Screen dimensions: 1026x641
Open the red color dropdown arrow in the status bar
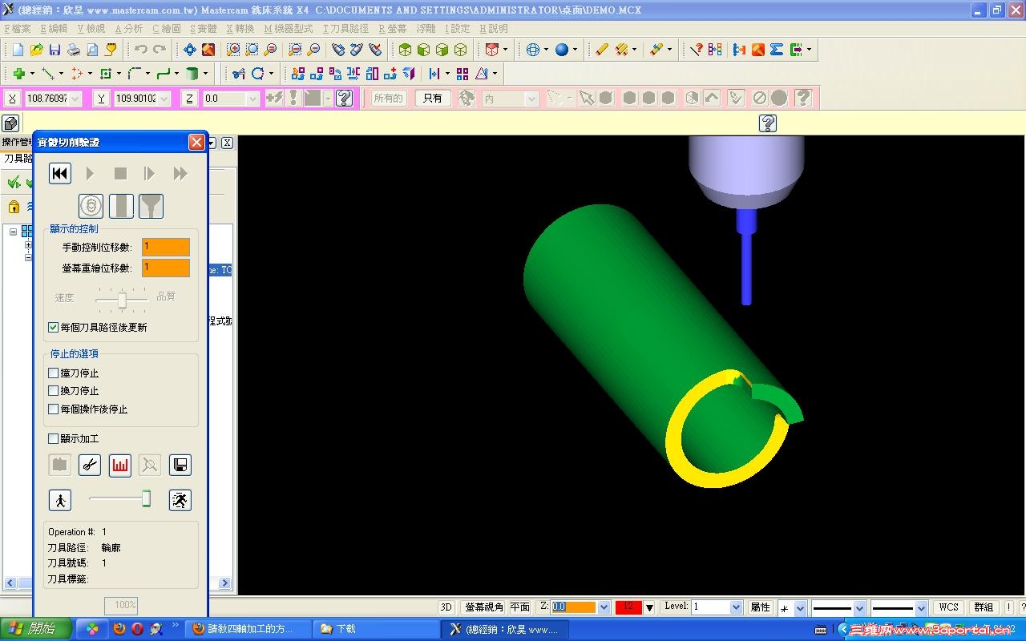point(650,608)
